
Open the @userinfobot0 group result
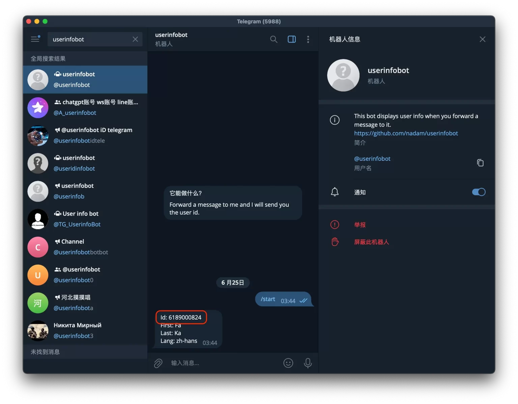tap(85, 275)
